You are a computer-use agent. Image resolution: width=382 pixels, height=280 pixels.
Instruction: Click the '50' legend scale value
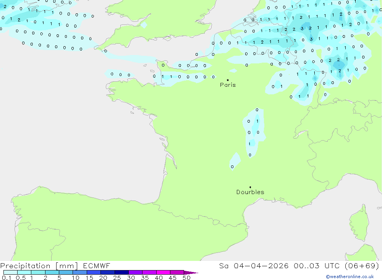(186, 278)
